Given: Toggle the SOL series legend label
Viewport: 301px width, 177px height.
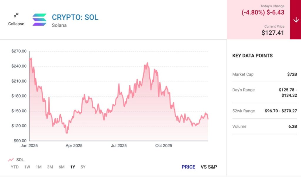Looking at the screenshot, I should click(20, 160).
